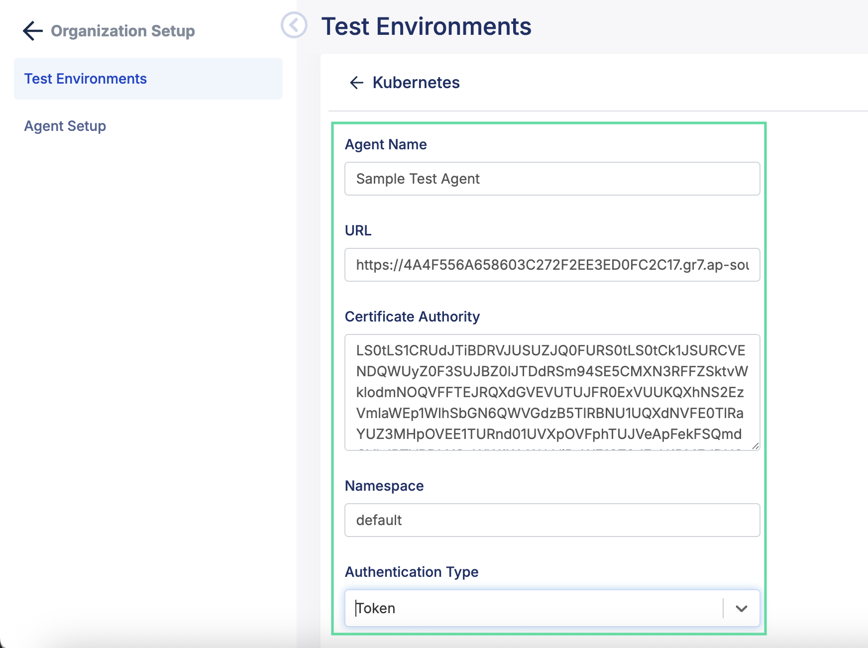
Task: Click into the URL input field
Action: pos(552,265)
